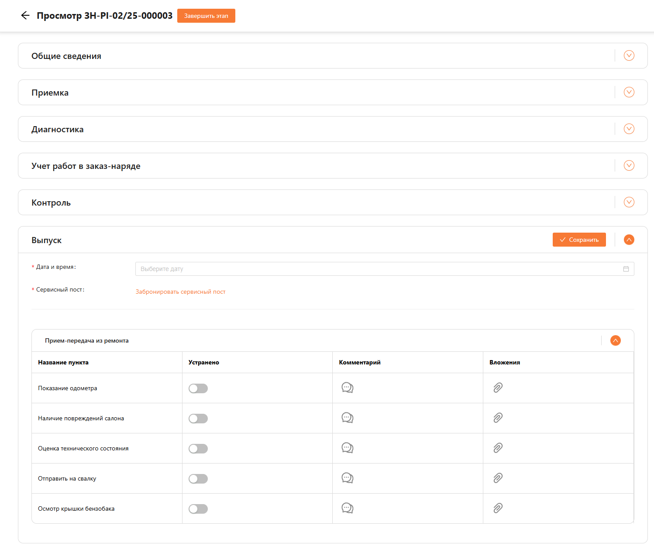654x546 pixels.
Task: Click the Завершить этап button
Action: pyautogui.click(x=206, y=16)
